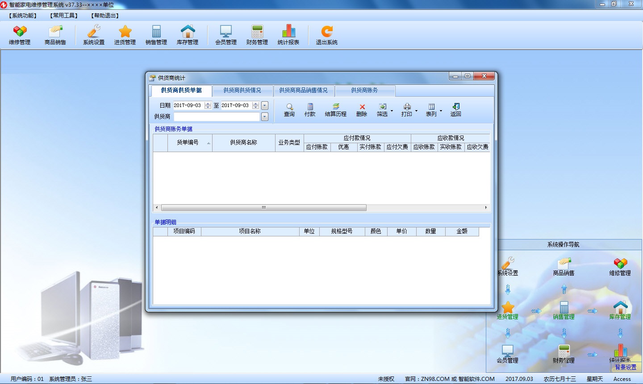The width and height of the screenshot is (643, 384).
Task: Click the horizontal scrollbar in 供货商账务单据 grid
Action: [x=263, y=208]
